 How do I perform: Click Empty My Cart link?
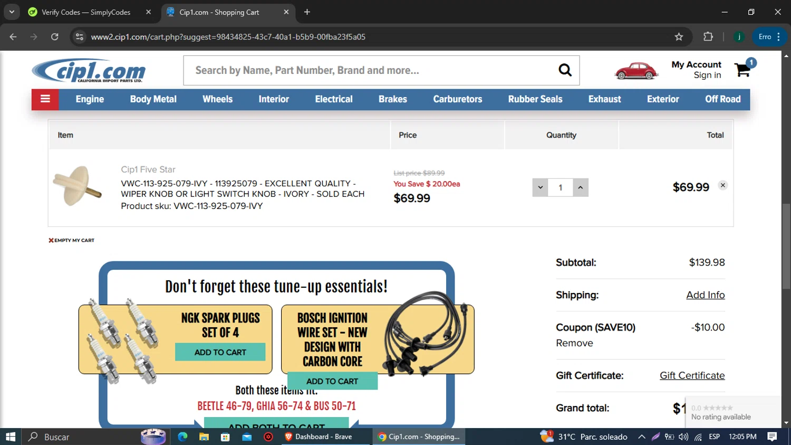(72, 240)
